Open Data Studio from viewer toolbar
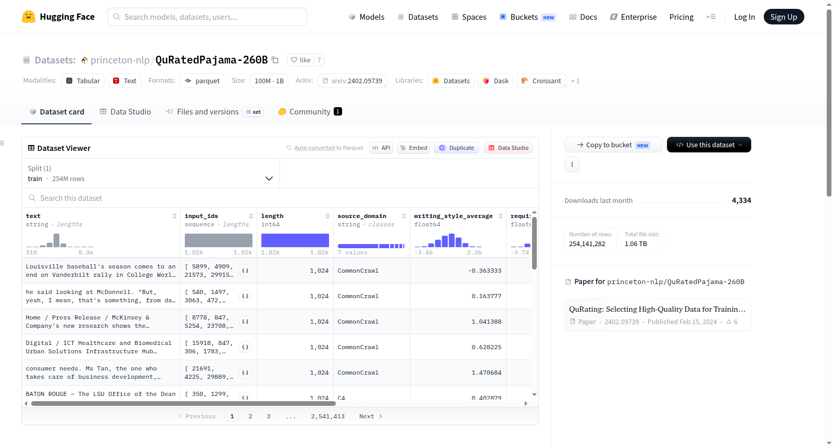The image size is (833, 448). [508, 148]
